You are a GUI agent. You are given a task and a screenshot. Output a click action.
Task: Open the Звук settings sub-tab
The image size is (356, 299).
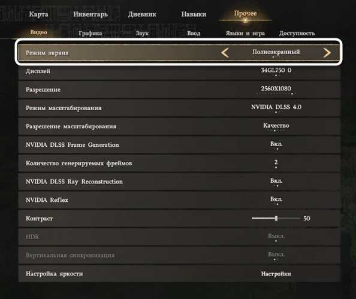click(142, 33)
